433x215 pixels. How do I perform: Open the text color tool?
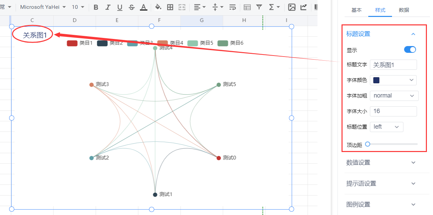pyautogui.click(x=144, y=7)
